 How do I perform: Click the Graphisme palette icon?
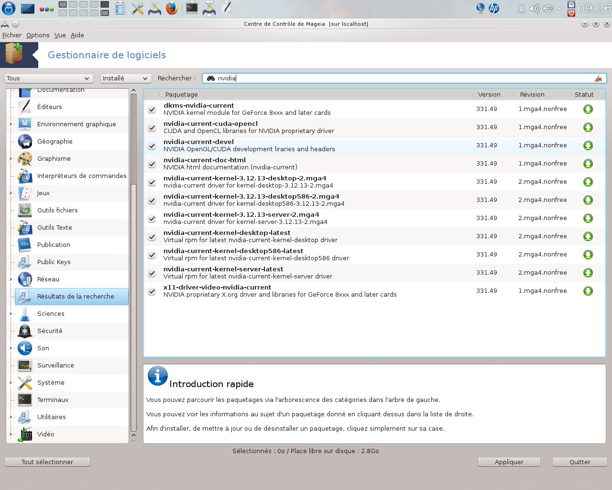coord(25,158)
